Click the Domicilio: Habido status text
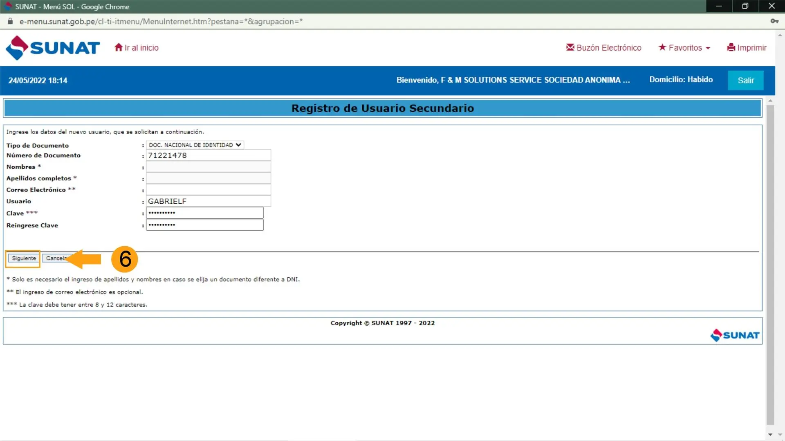 [x=681, y=80]
